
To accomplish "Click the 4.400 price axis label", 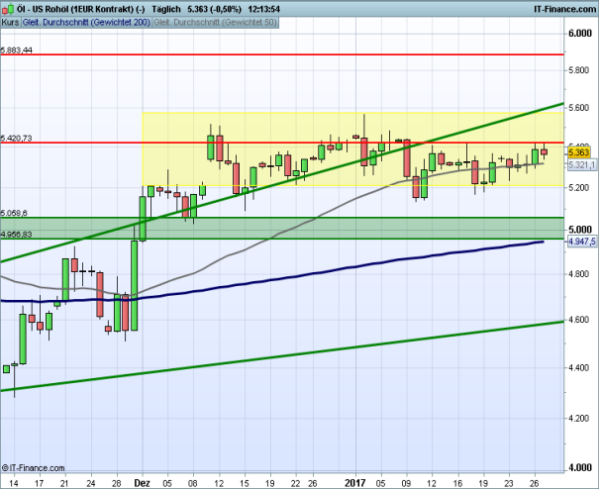I will [x=579, y=367].
